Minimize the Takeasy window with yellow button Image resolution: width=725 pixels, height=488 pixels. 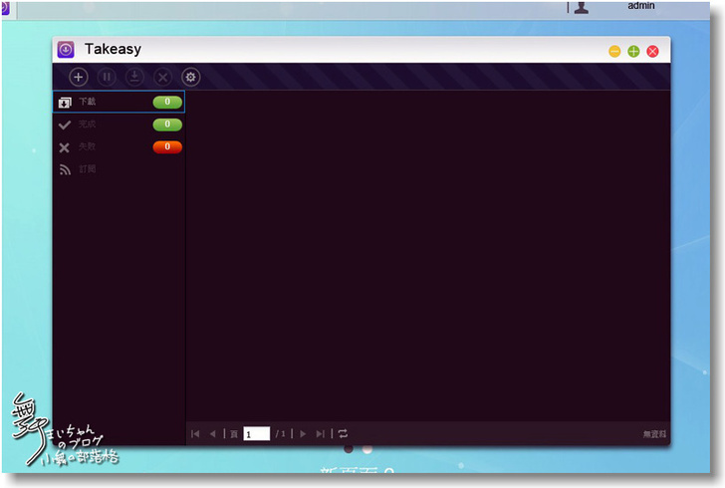(614, 52)
